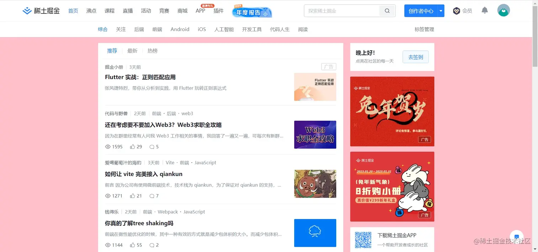The width and height of the screenshot is (538, 252).
Task: Open comments of tree shaking article
Action: 152,245
